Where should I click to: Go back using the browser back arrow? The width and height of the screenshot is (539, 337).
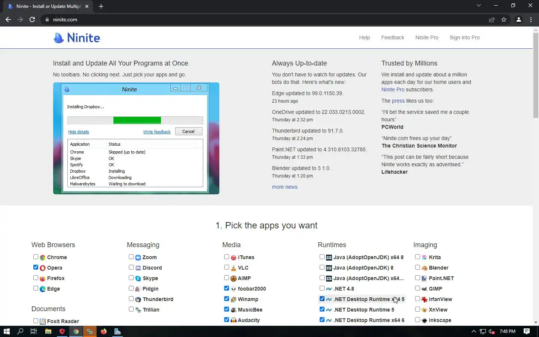tap(8, 19)
